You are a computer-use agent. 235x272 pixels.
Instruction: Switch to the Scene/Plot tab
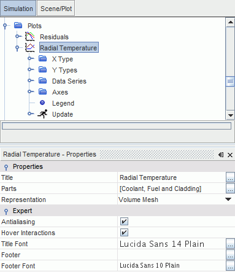pyautogui.click(x=56, y=9)
